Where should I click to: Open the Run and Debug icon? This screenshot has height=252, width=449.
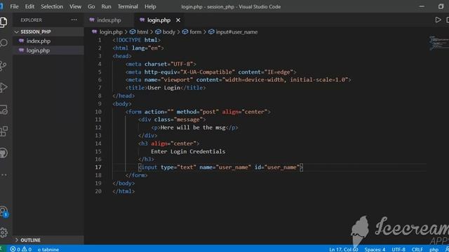(4, 87)
